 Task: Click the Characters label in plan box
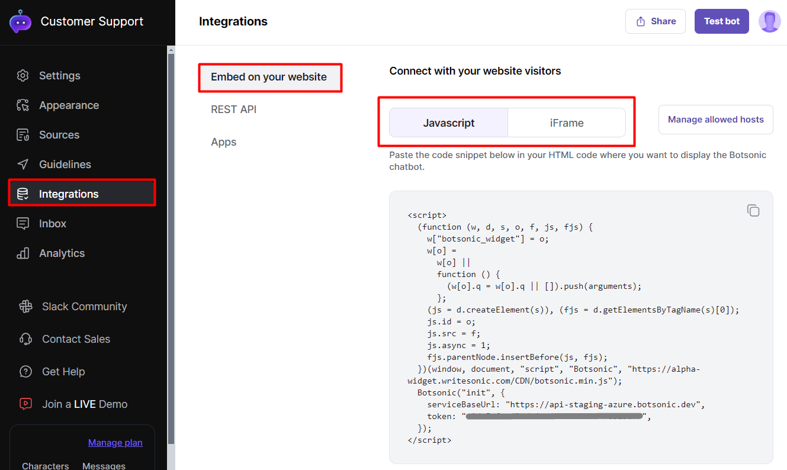[46, 466]
